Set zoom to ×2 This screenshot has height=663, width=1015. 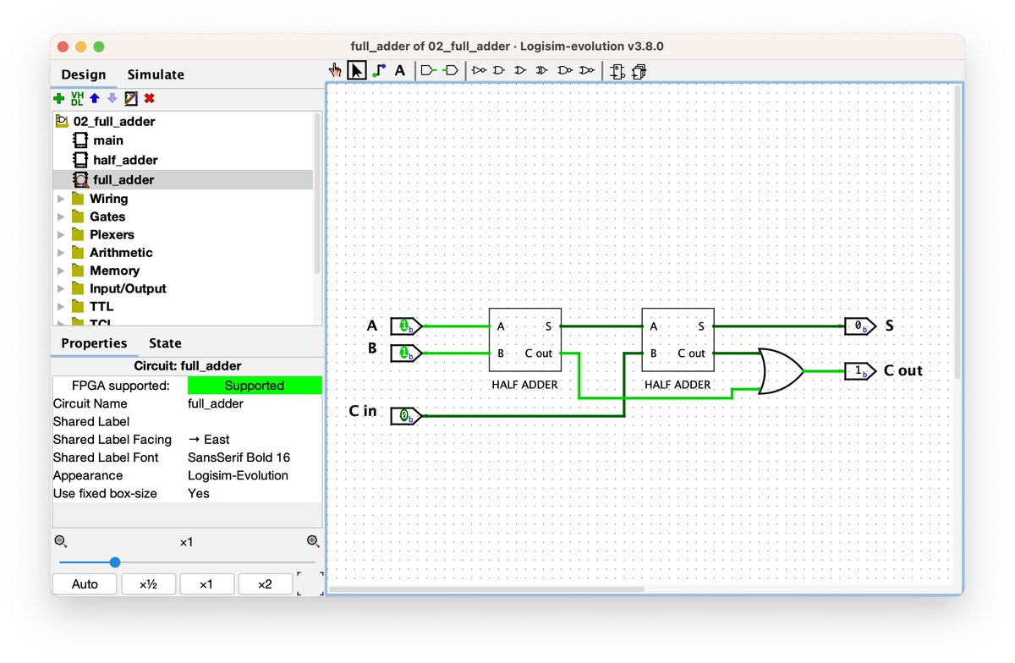coord(265,584)
